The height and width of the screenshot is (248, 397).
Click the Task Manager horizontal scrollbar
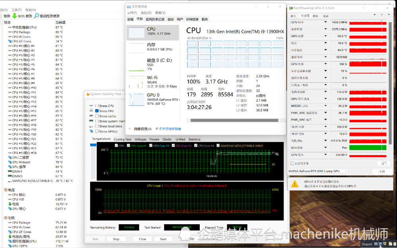point(235,121)
